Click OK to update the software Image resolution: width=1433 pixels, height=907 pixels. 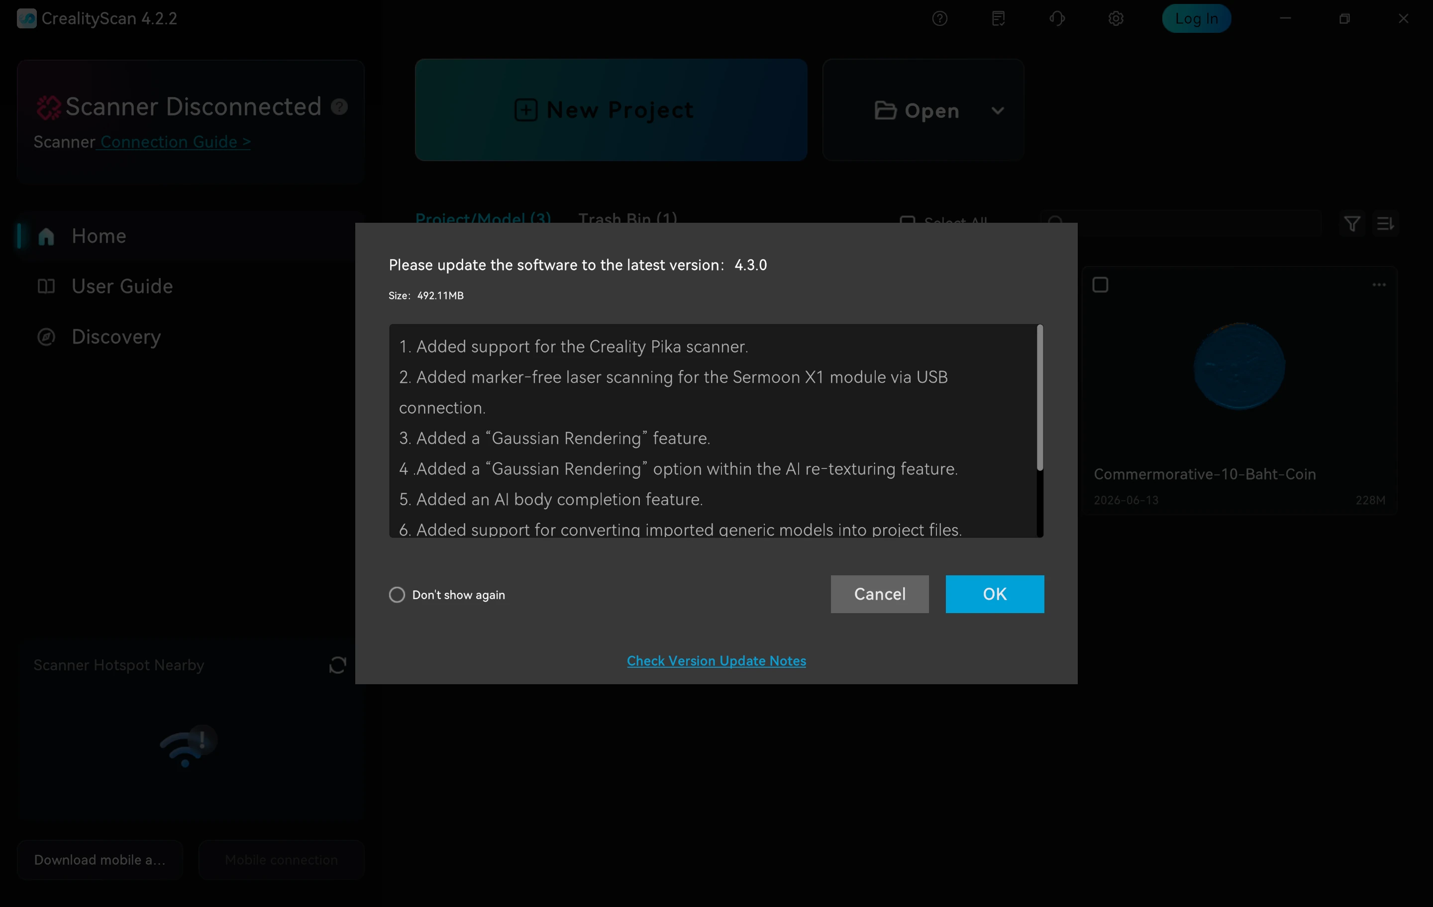[995, 594]
